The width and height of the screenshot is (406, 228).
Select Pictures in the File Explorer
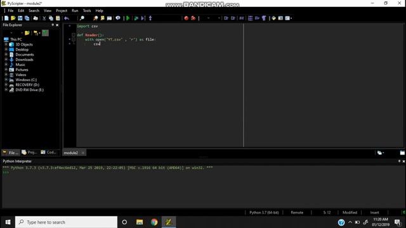pos(22,70)
